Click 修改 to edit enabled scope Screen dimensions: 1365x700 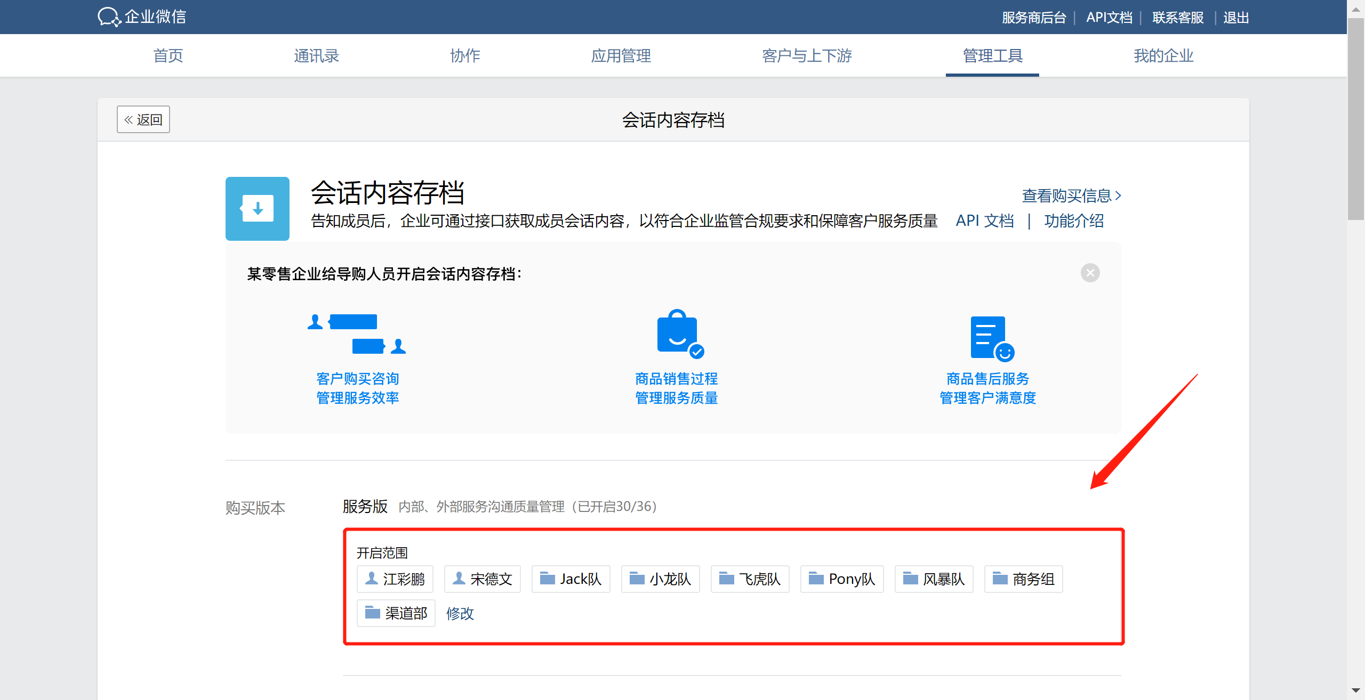click(460, 613)
